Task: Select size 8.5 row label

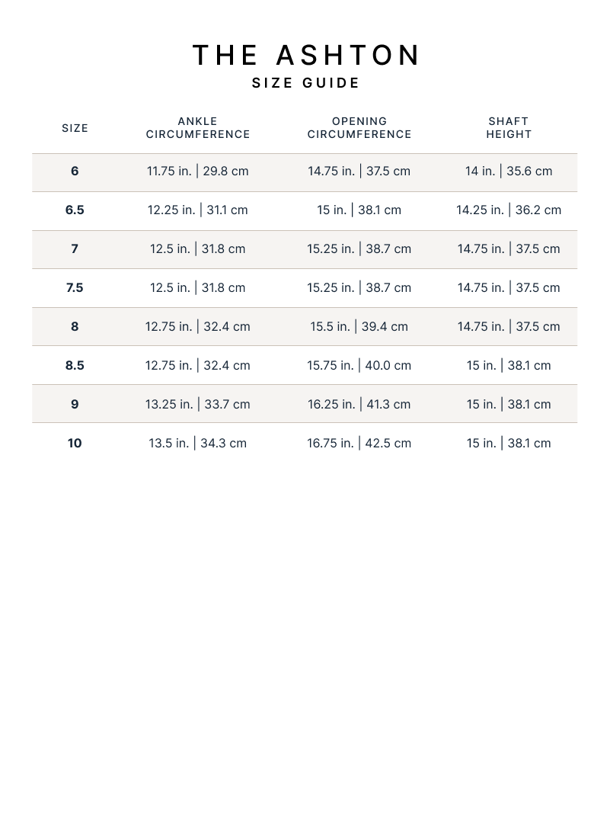Action: 75,366
